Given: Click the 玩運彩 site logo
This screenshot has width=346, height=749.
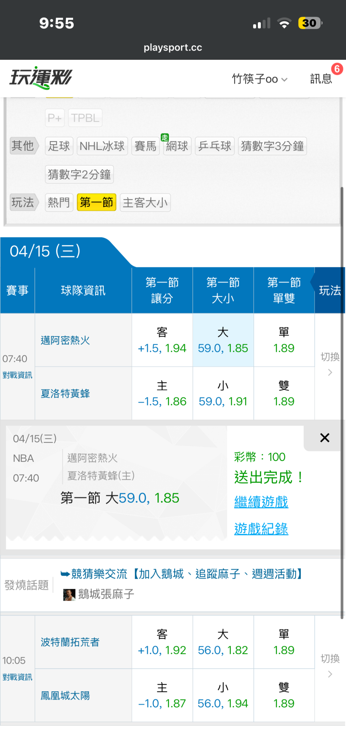Looking at the screenshot, I should [41, 78].
